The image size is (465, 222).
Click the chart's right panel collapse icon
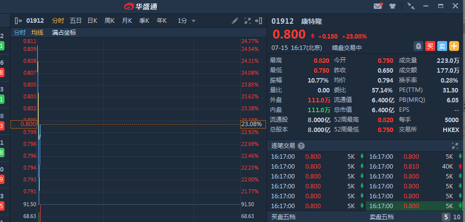[258, 21]
